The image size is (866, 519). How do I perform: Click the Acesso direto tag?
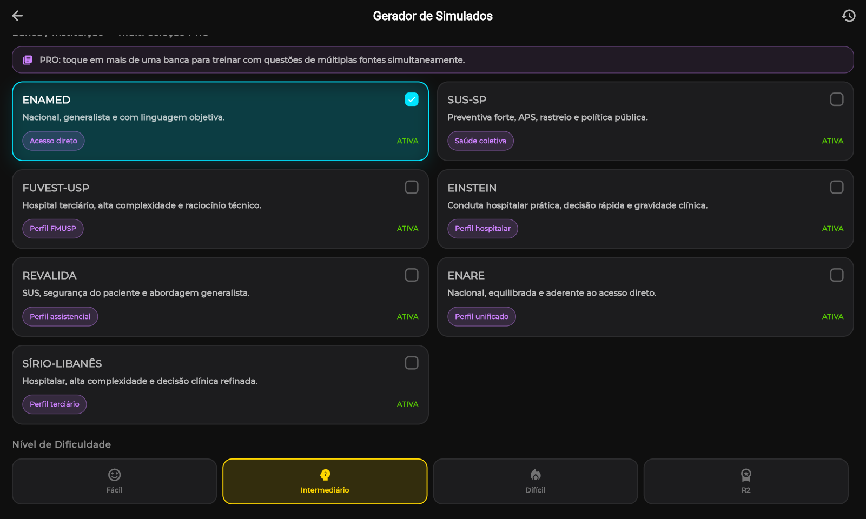[54, 141]
